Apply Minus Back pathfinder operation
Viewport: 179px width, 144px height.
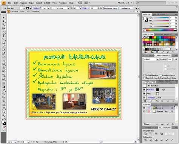[172, 140]
